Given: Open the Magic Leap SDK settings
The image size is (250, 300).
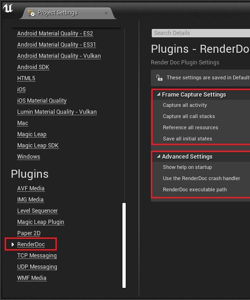Looking at the screenshot, I should [38, 146].
